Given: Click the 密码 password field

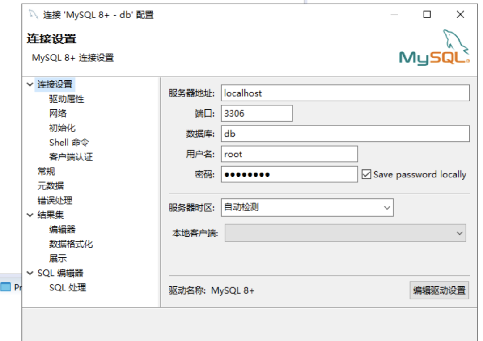Looking at the screenshot, I should coord(289,174).
